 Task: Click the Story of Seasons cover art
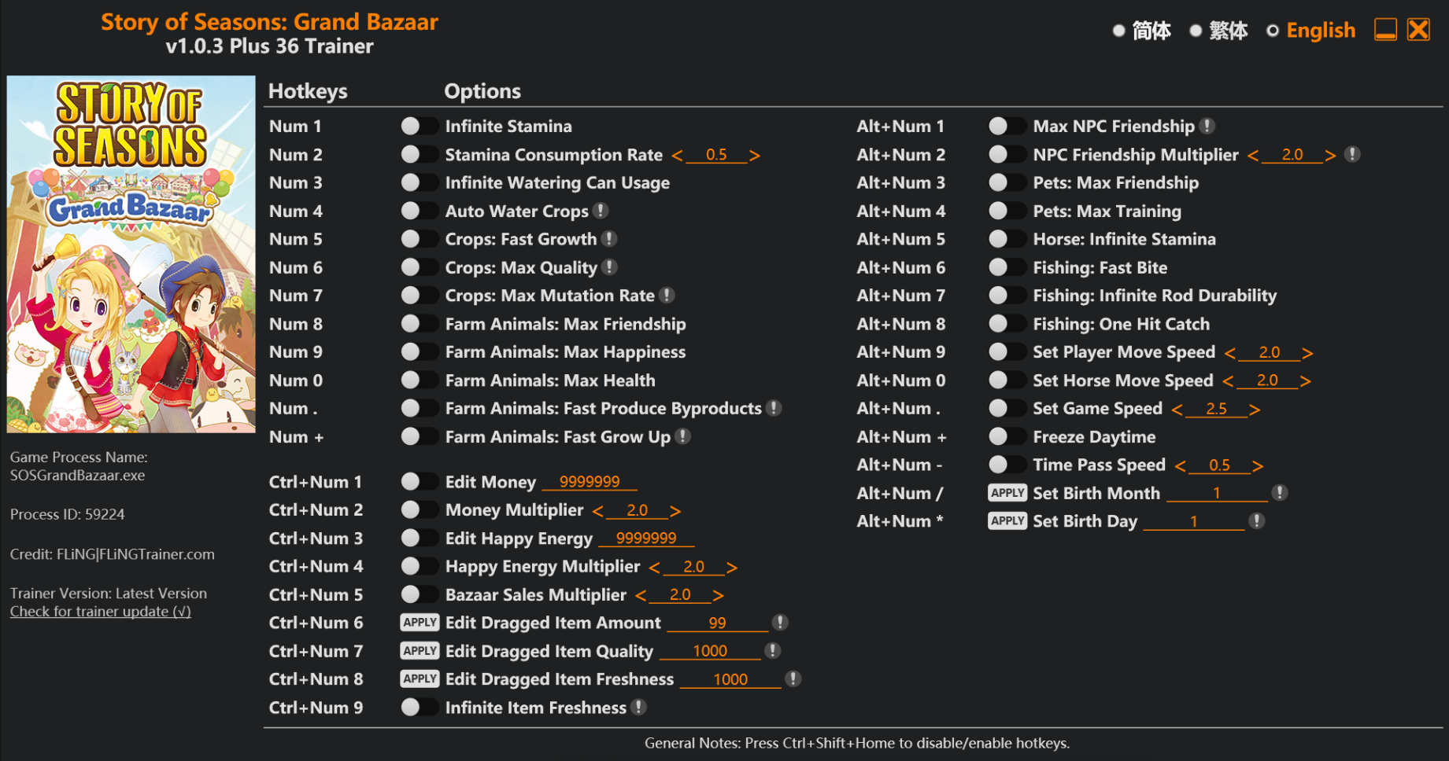131,254
